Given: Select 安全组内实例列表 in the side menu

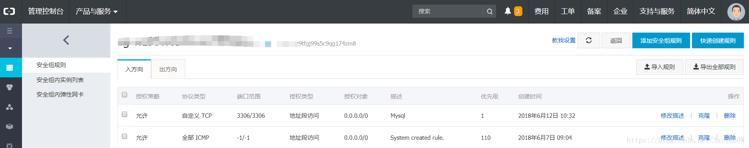Looking at the screenshot, I should pyautogui.click(x=60, y=80).
